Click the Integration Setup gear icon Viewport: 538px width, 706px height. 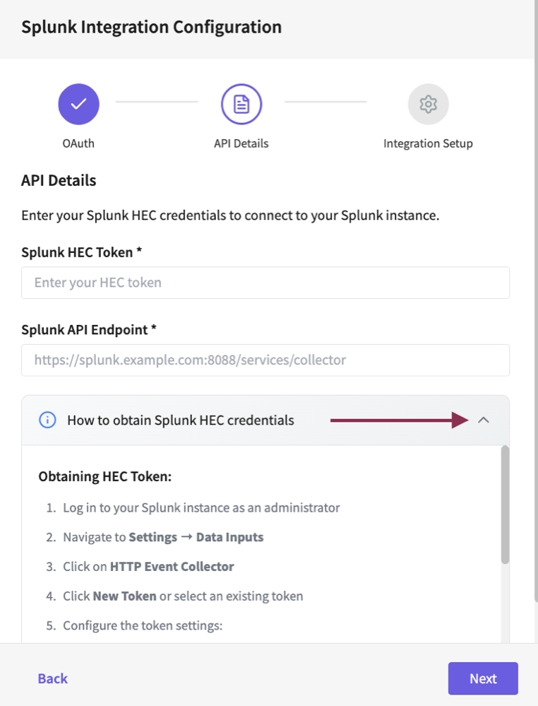428,104
